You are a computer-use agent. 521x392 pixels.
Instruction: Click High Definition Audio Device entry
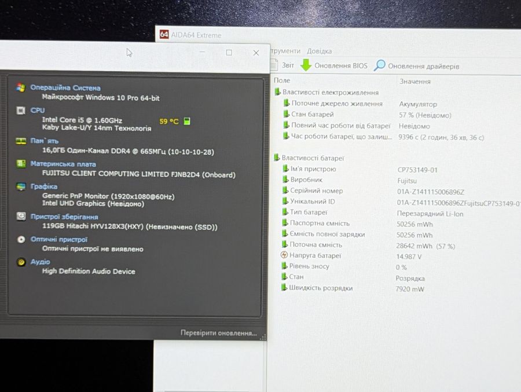point(89,272)
